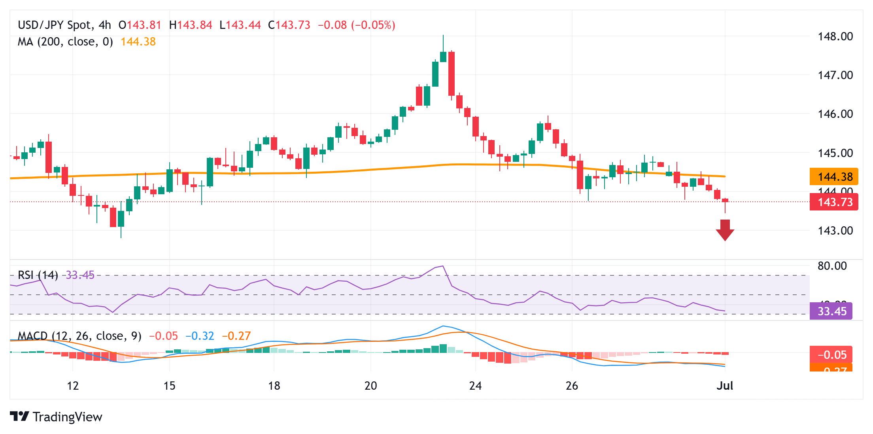Click the TradingView text link
Viewport: 873px width, 434px height.
(x=67, y=417)
